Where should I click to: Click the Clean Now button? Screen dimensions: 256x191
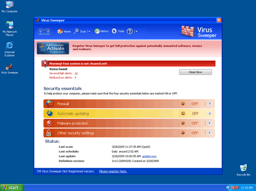tap(195, 72)
